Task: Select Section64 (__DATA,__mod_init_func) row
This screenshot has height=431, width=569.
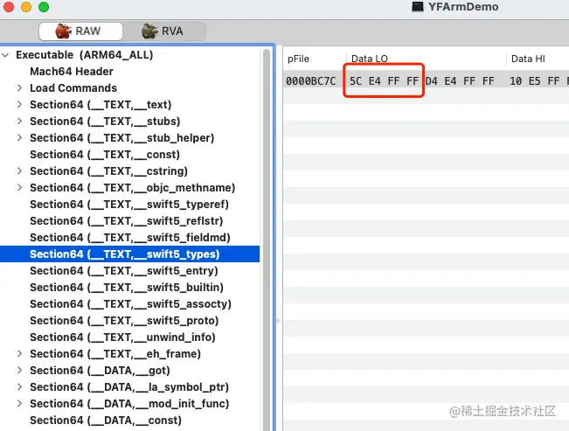Action: (130, 404)
